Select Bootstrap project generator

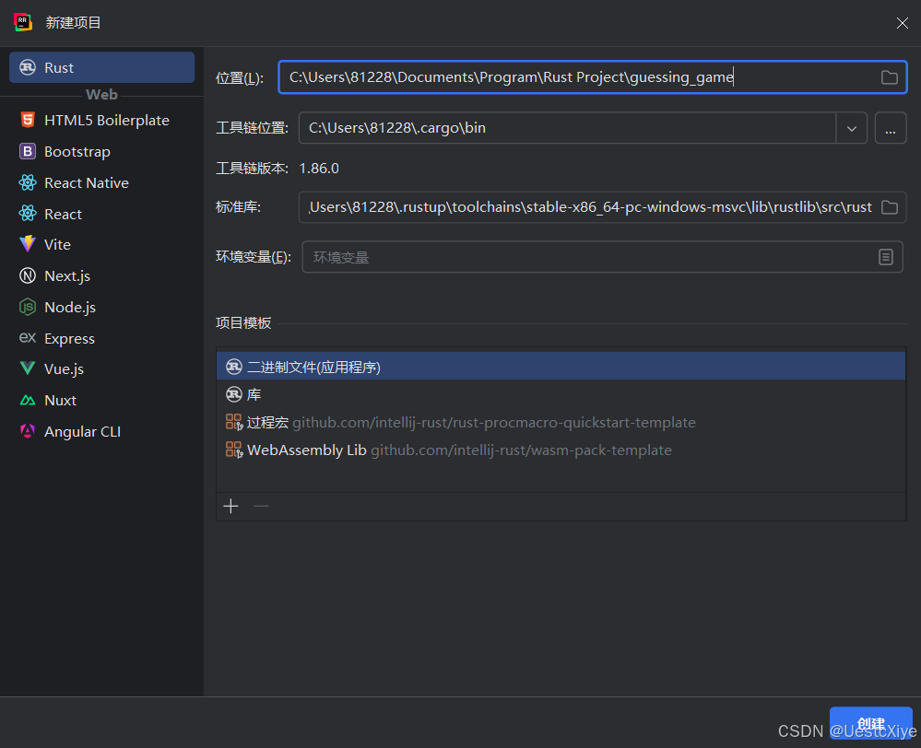click(101, 151)
